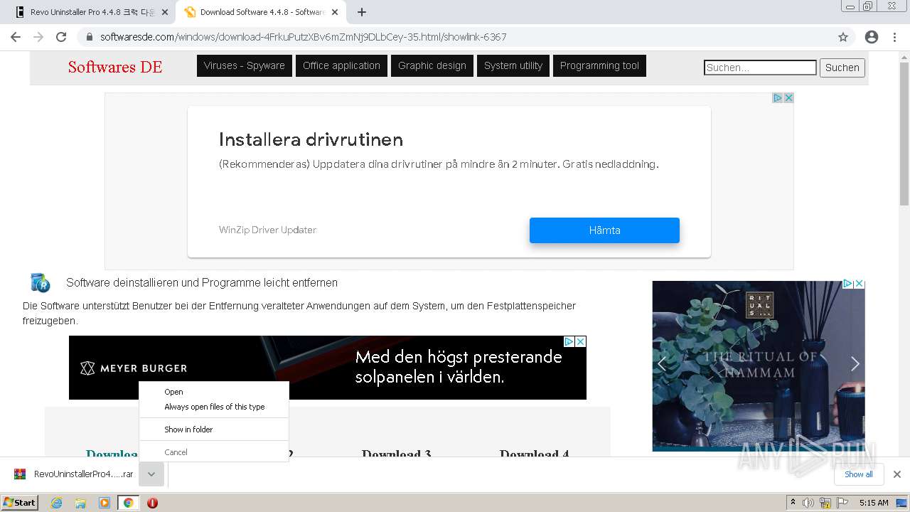The height and width of the screenshot is (512, 910).
Task: Open the Windows Start menu
Action: click(x=20, y=502)
